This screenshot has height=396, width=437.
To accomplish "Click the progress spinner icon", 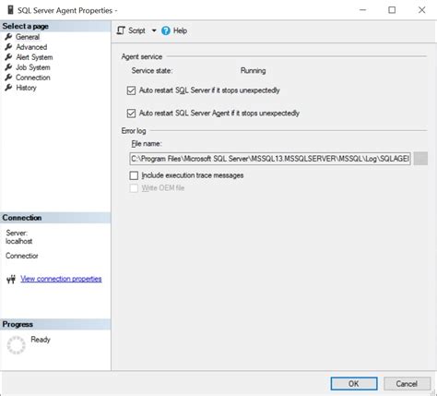I will [x=16, y=345].
